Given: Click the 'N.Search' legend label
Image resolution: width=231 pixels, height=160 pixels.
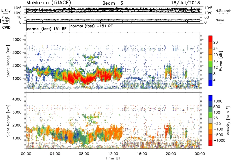Looking at the screenshot, I should pos(223,11).
